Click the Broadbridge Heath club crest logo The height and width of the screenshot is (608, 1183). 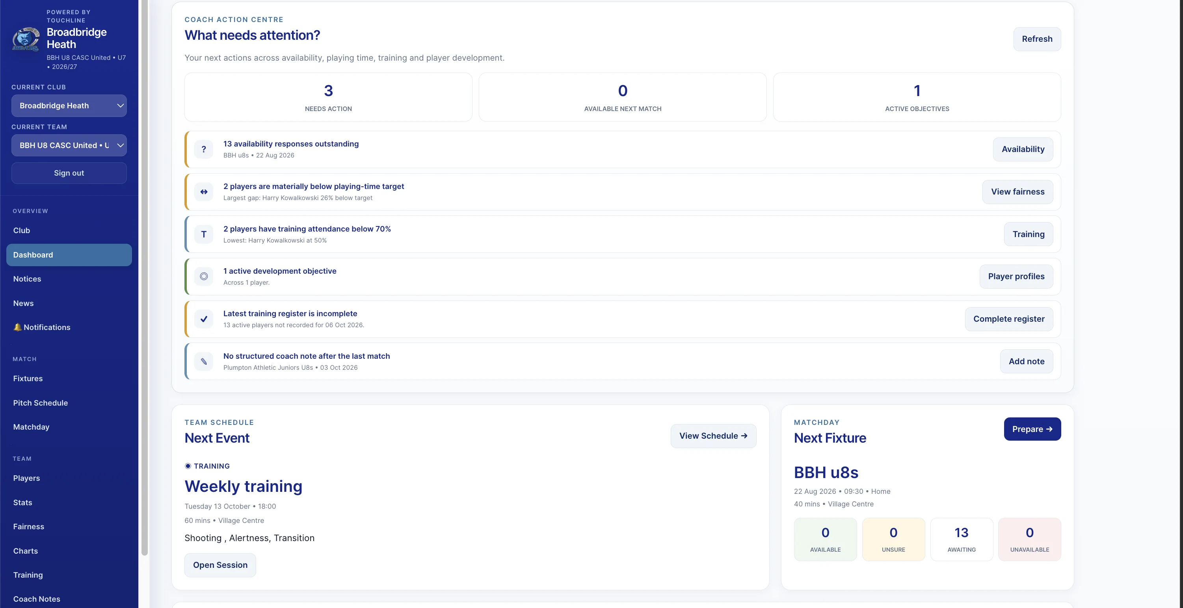pos(26,39)
